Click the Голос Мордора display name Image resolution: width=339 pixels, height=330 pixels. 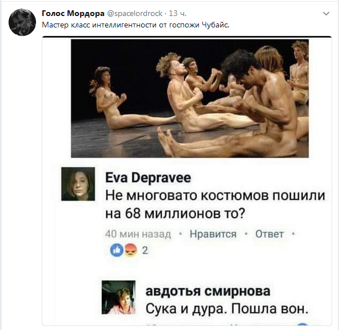[73, 13]
